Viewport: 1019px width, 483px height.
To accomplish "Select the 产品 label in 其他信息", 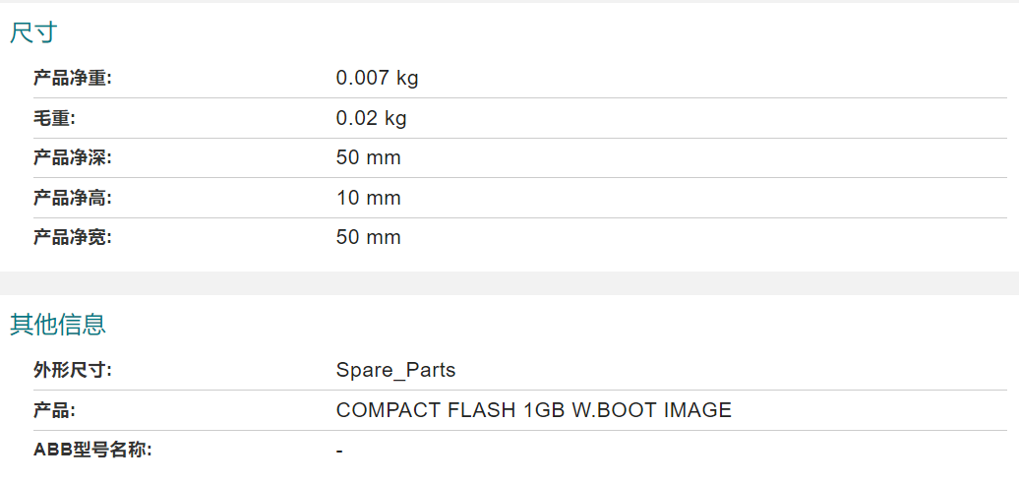I will pos(54,411).
